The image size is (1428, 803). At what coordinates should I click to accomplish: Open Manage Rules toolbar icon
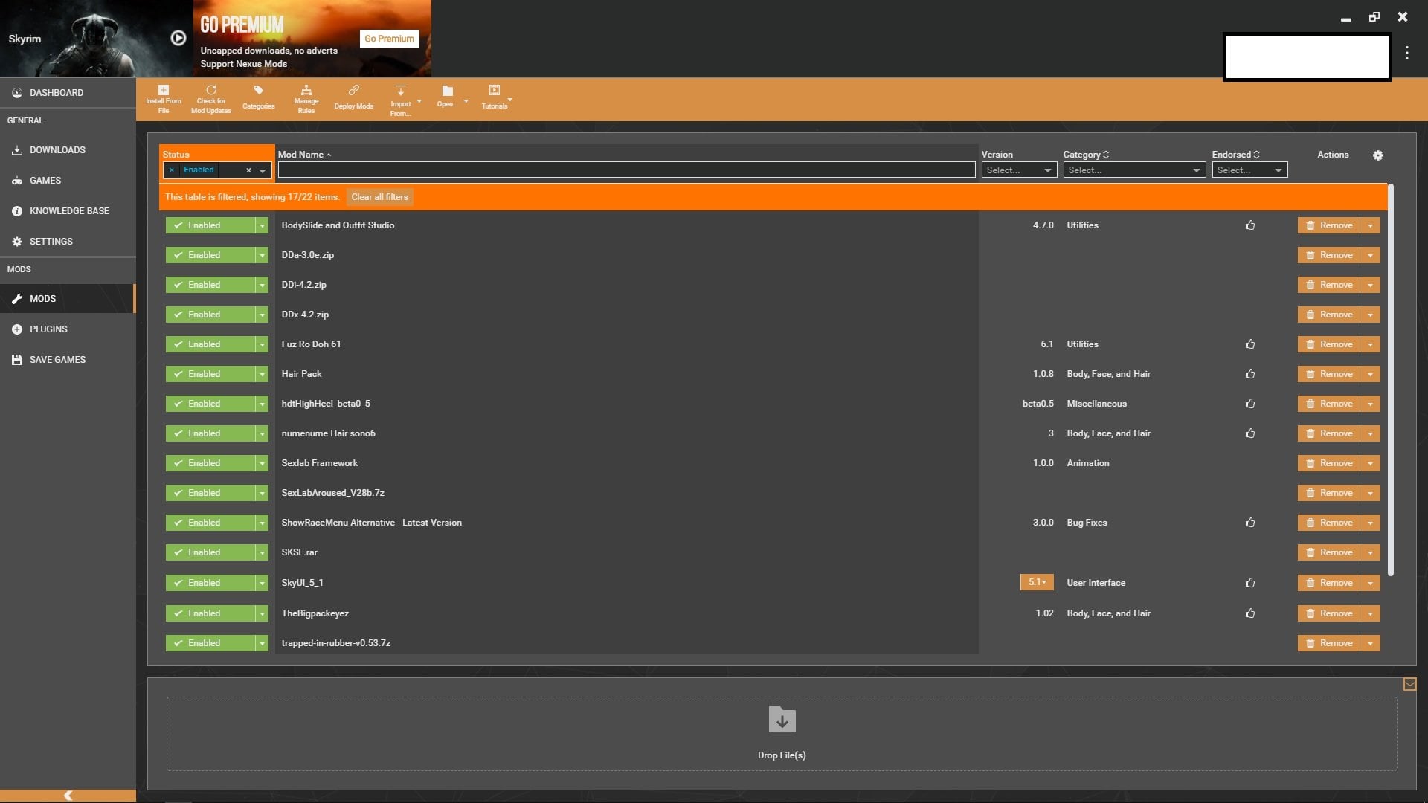point(306,91)
